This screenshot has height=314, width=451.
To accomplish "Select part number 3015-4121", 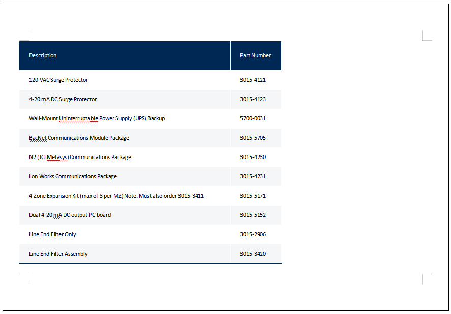I will tap(253, 80).
